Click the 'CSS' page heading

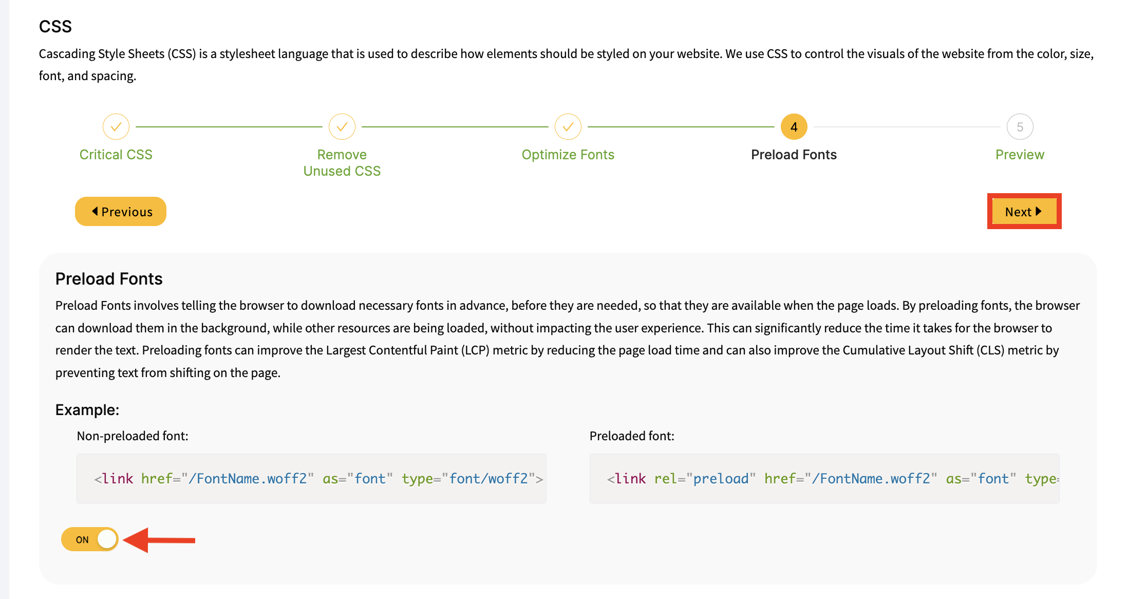pos(55,26)
